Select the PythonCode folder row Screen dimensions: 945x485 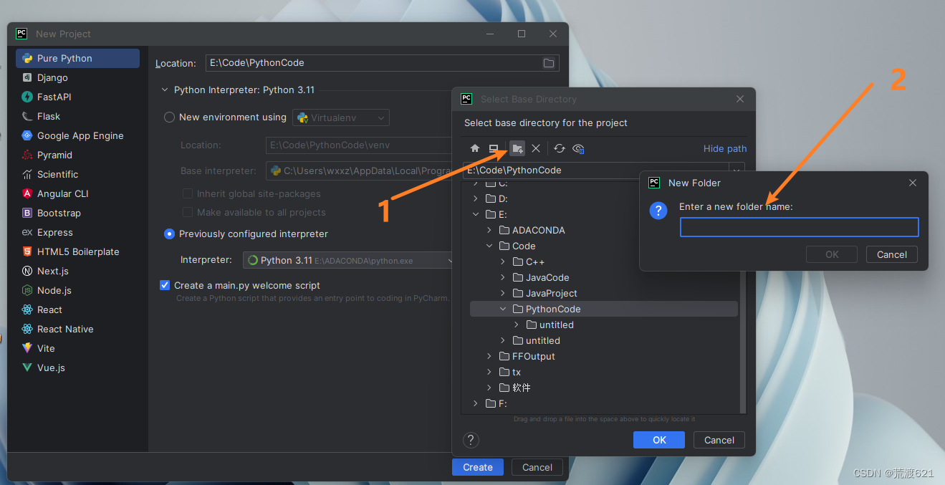point(603,309)
